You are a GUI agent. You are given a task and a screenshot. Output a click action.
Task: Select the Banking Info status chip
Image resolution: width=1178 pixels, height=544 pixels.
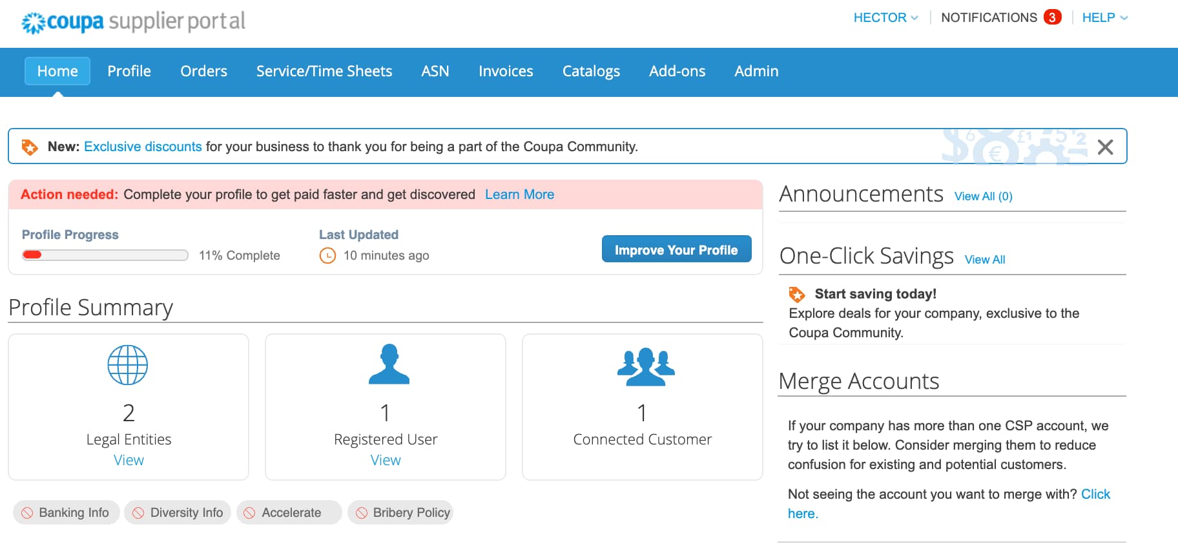pyautogui.click(x=66, y=512)
